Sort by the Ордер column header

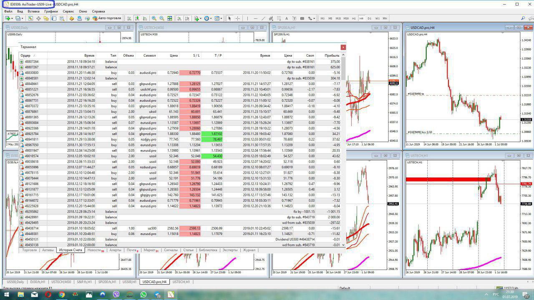pos(33,55)
